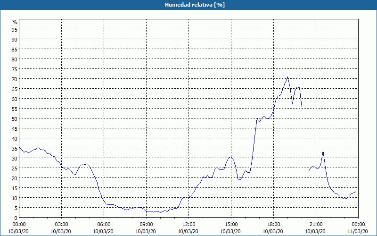Pick the '70' label on the humidity axis

point(15,79)
